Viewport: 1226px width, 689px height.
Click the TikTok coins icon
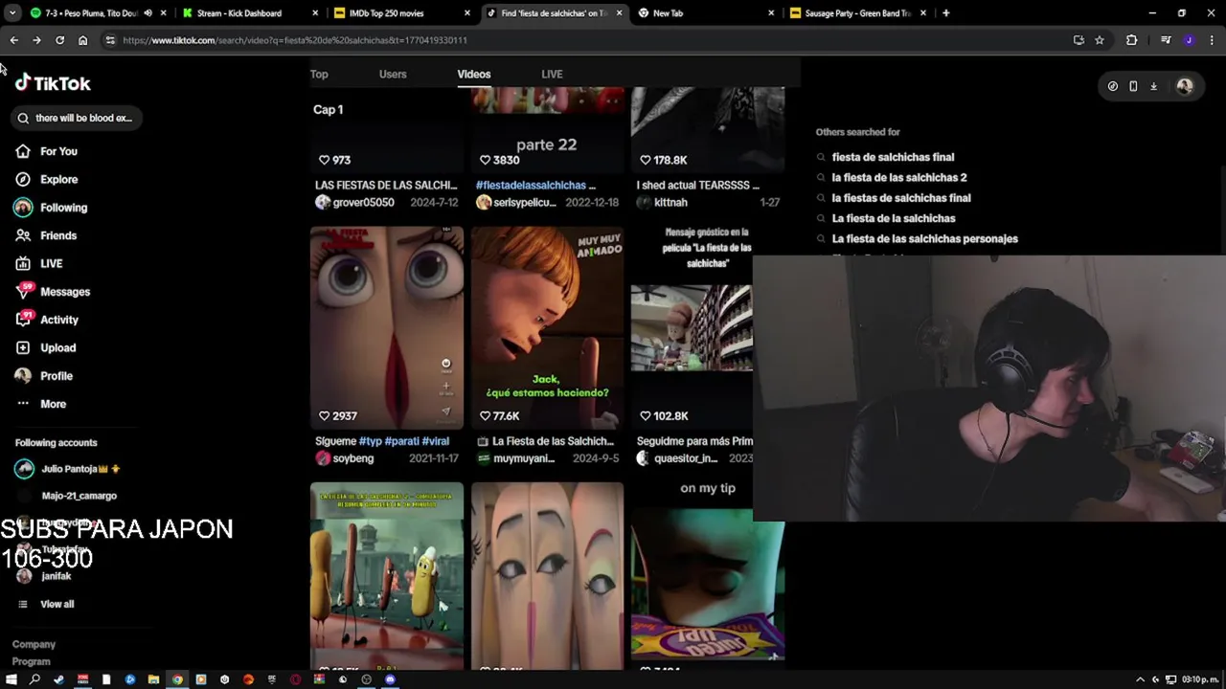point(1112,86)
